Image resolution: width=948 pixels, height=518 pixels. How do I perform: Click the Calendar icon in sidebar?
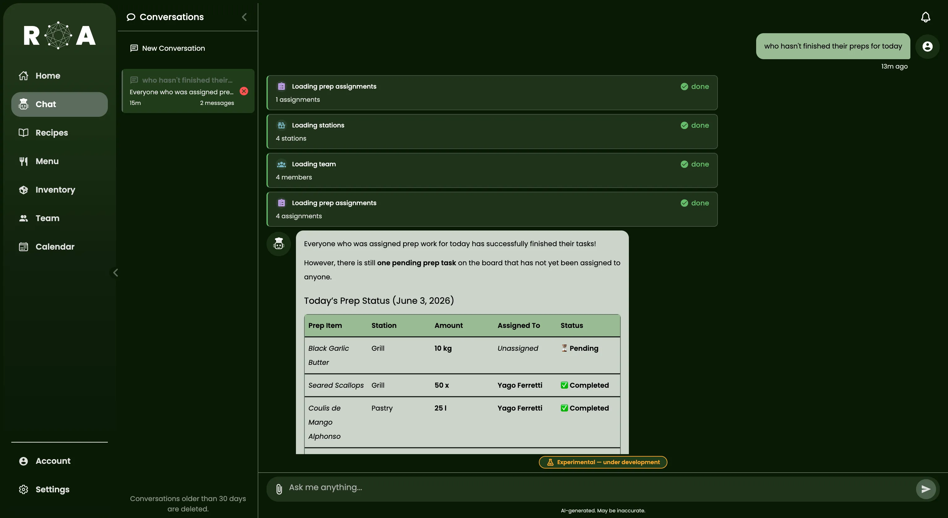[24, 247]
